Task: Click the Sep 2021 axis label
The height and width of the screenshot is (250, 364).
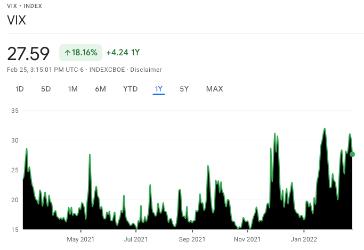Action: tap(192, 239)
